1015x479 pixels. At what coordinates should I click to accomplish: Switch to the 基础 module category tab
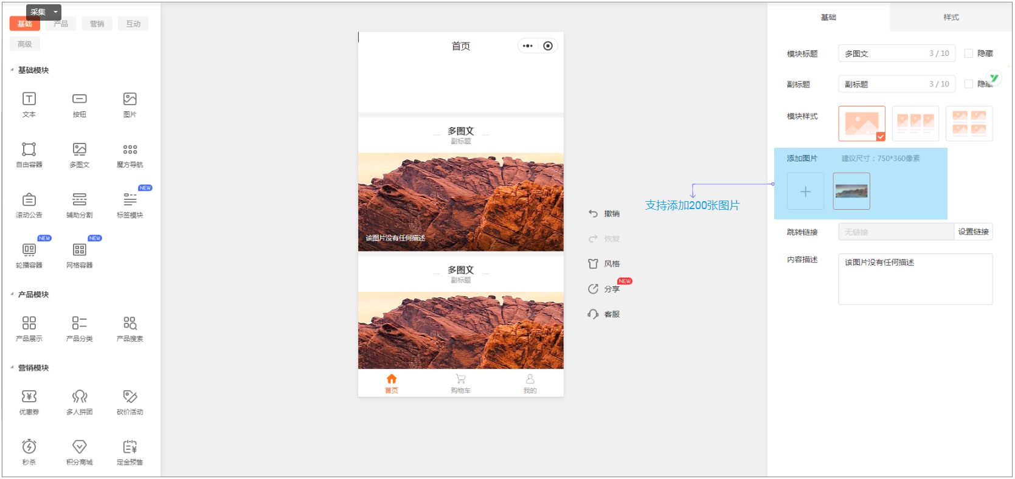click(25, 24)
